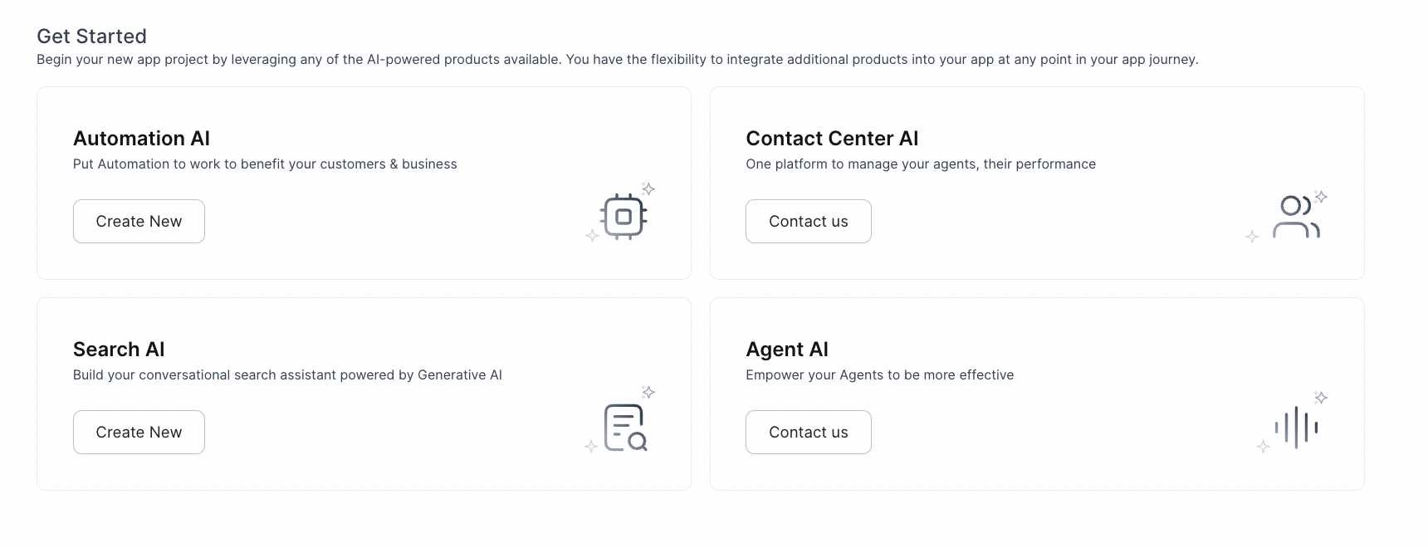The width and height of the screenshot is (1428, 548).
Task: Create a new Automation AI app
Action: pyautogui.click(x=139, y=222)
